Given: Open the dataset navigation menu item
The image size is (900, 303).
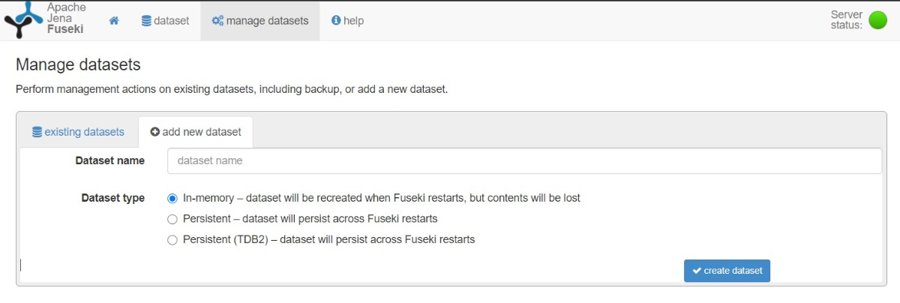Looking at the screenshot, I should (165, 21).
